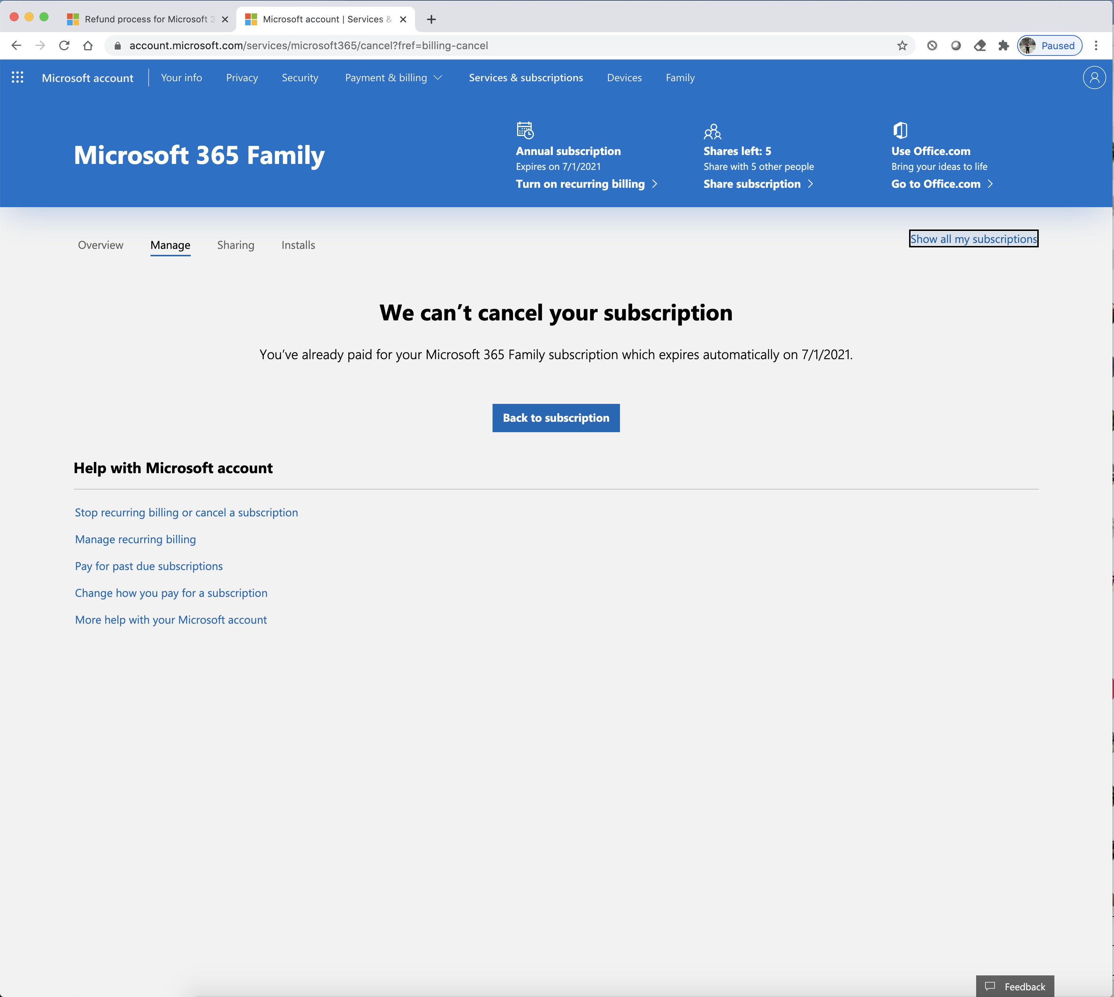Go back to the previous page

pyautogui.click(x=16, y=45)
